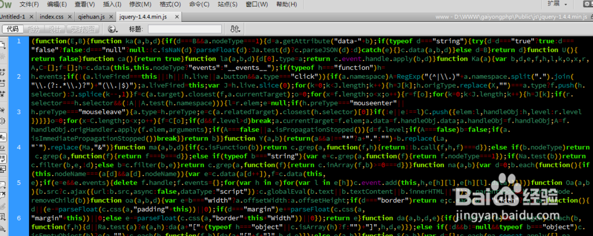This screenshot has height=236, width=593.
Task: Click line number 5 in gutter
Action: click(18, 182)
